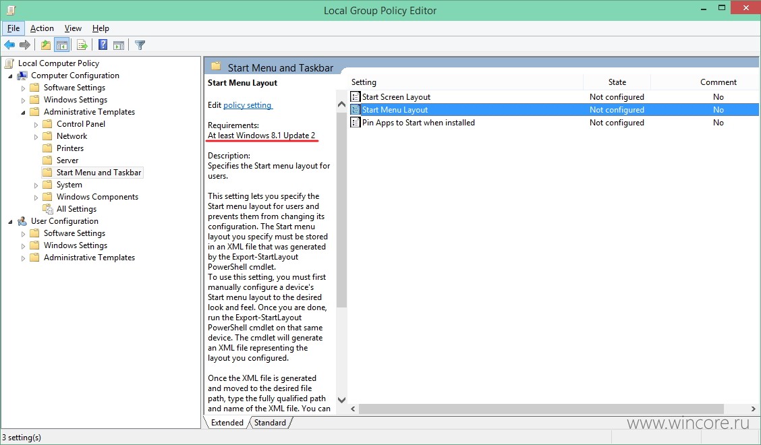Click the All Settings icon in tree
This screenshot has width=761, height=445.
[x=47, y=209]
